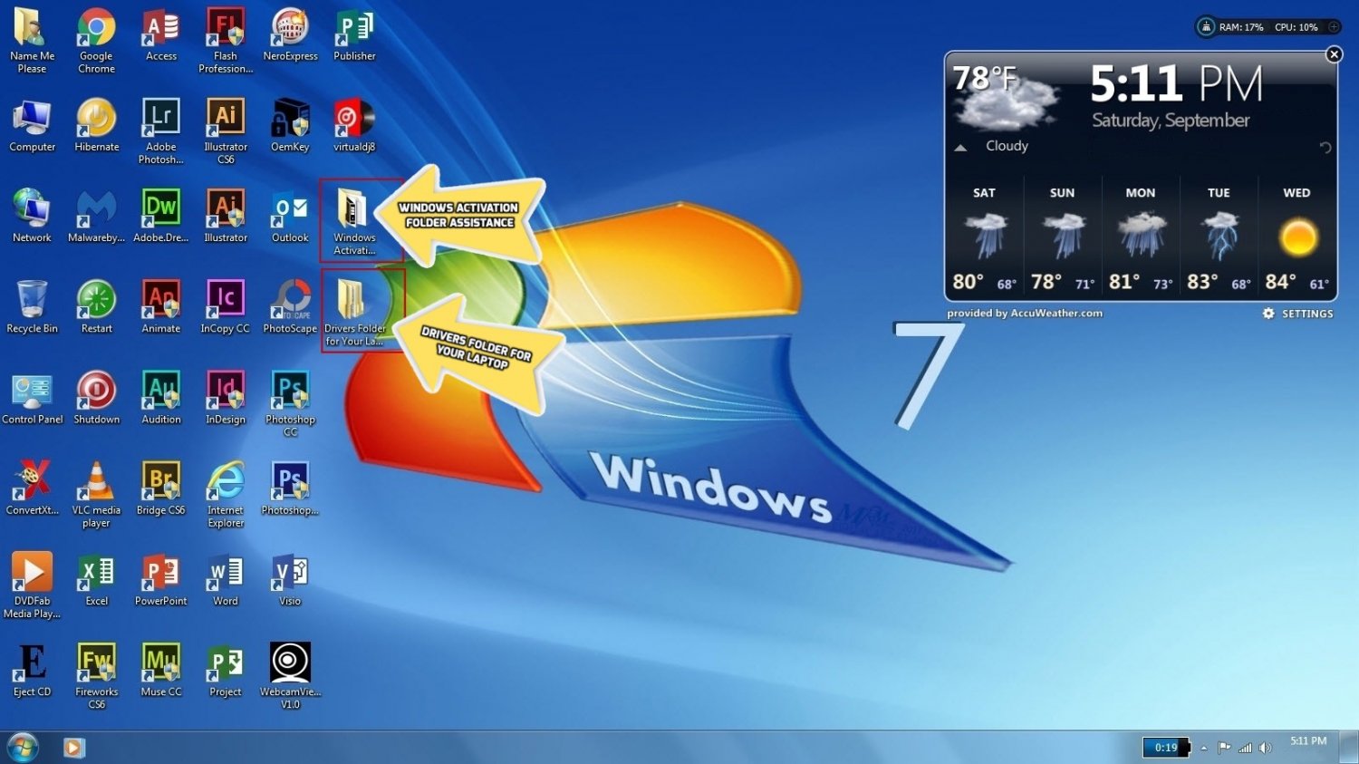Expand hidden icons in the system tray

1204,747
